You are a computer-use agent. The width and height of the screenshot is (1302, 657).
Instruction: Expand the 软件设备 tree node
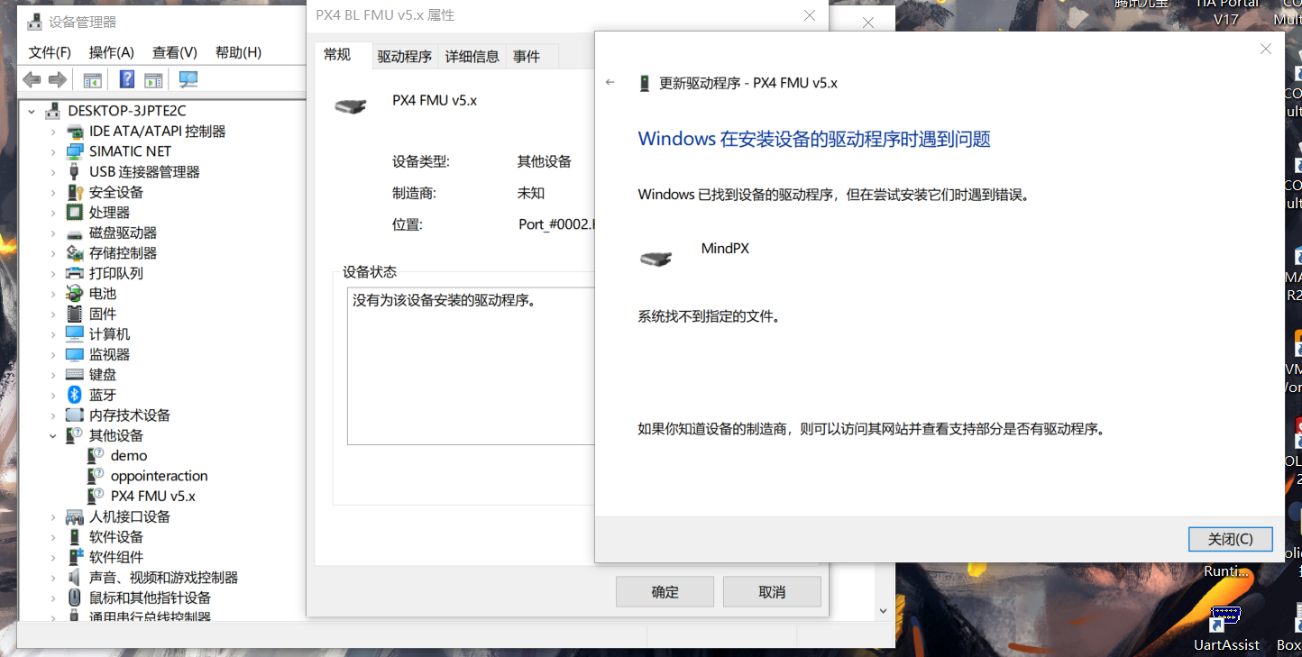coord(53,537)
